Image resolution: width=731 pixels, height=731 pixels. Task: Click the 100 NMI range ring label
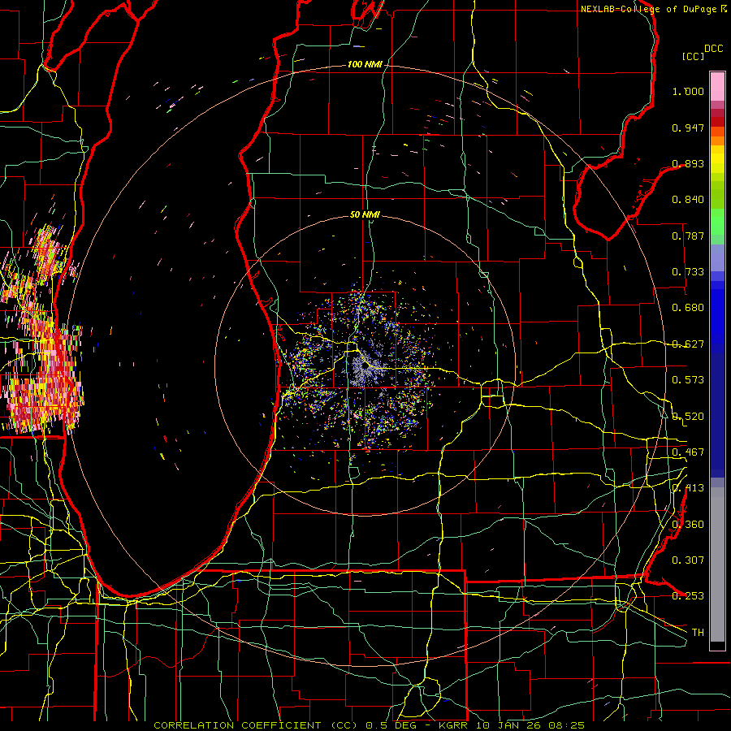click(365, 64)
